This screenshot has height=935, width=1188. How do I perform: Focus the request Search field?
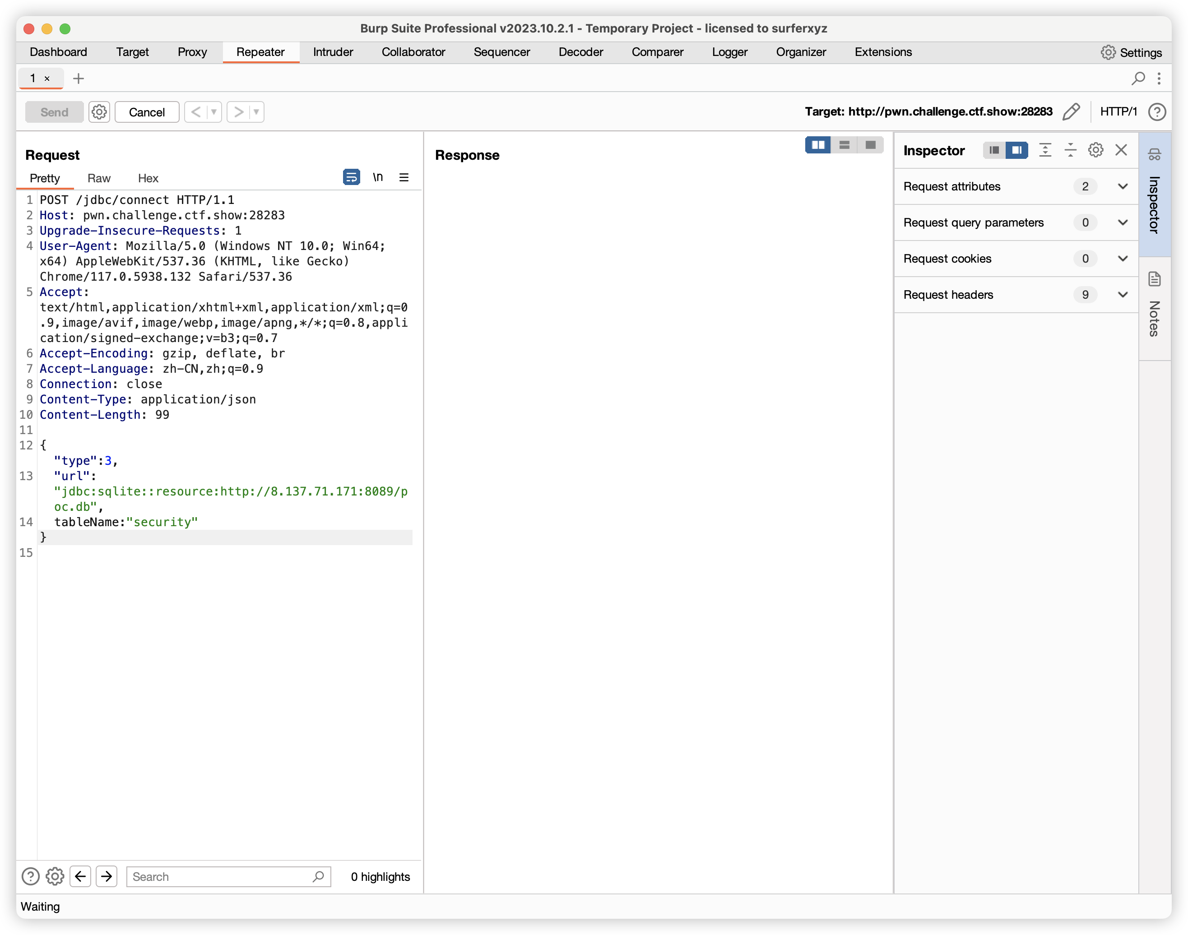coord(228,876)
